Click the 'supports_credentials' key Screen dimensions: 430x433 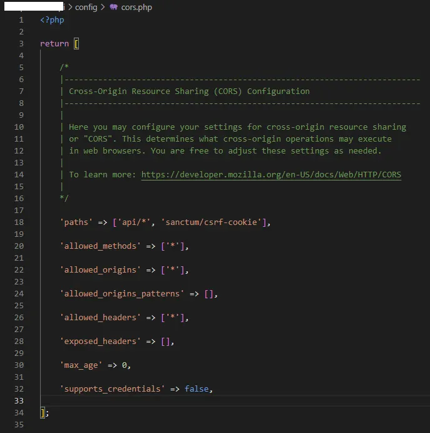click(x=112, y=389)
